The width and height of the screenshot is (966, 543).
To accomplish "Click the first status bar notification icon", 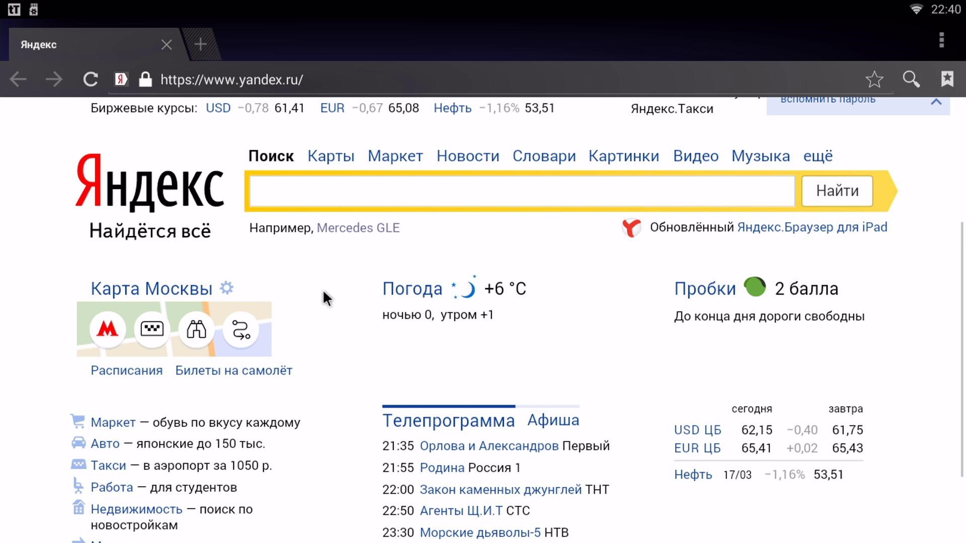I will coord(14,10).
